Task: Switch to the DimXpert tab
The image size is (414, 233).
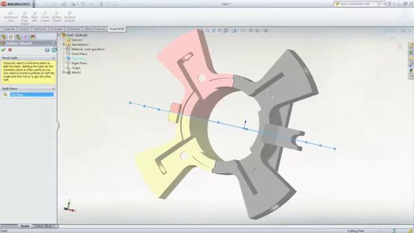Action: pyautogui.click(x=73, y=29)
